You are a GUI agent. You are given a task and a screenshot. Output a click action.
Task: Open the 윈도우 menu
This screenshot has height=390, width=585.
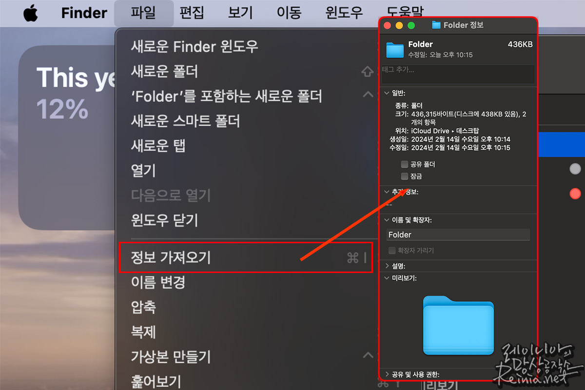(344, 13)
